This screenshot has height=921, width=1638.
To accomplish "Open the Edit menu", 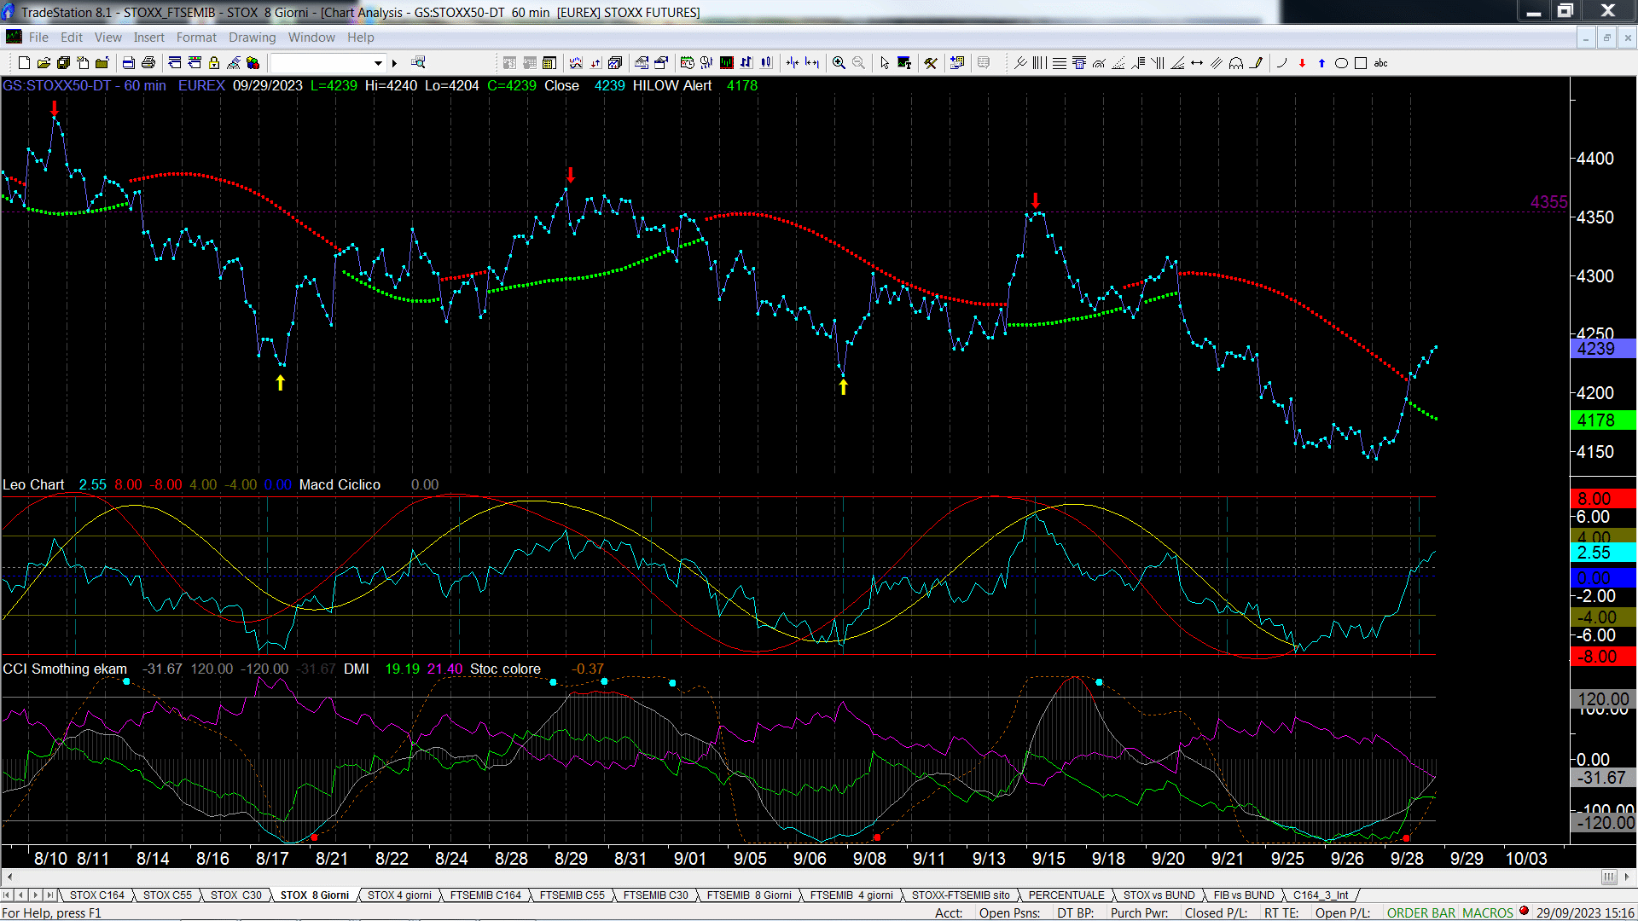I will click(x=72, y=38).
